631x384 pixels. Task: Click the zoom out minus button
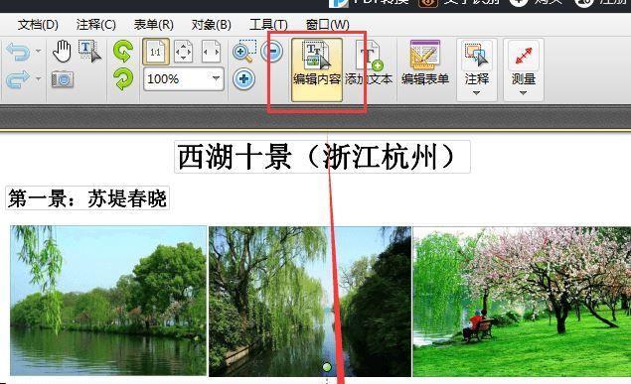pyautogui.click(x=271, y=52)
